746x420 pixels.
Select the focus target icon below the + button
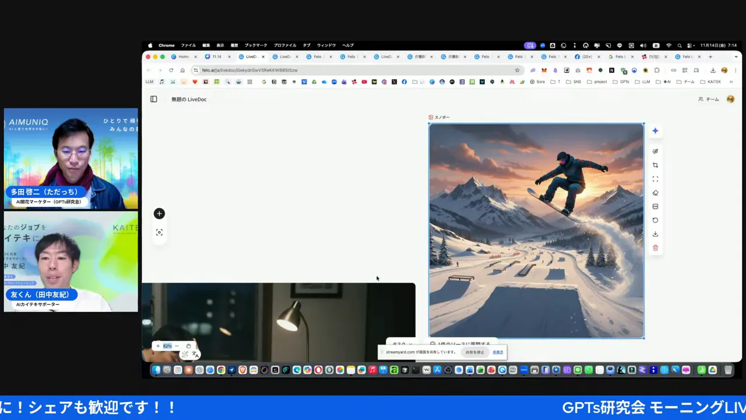(159, 232)
